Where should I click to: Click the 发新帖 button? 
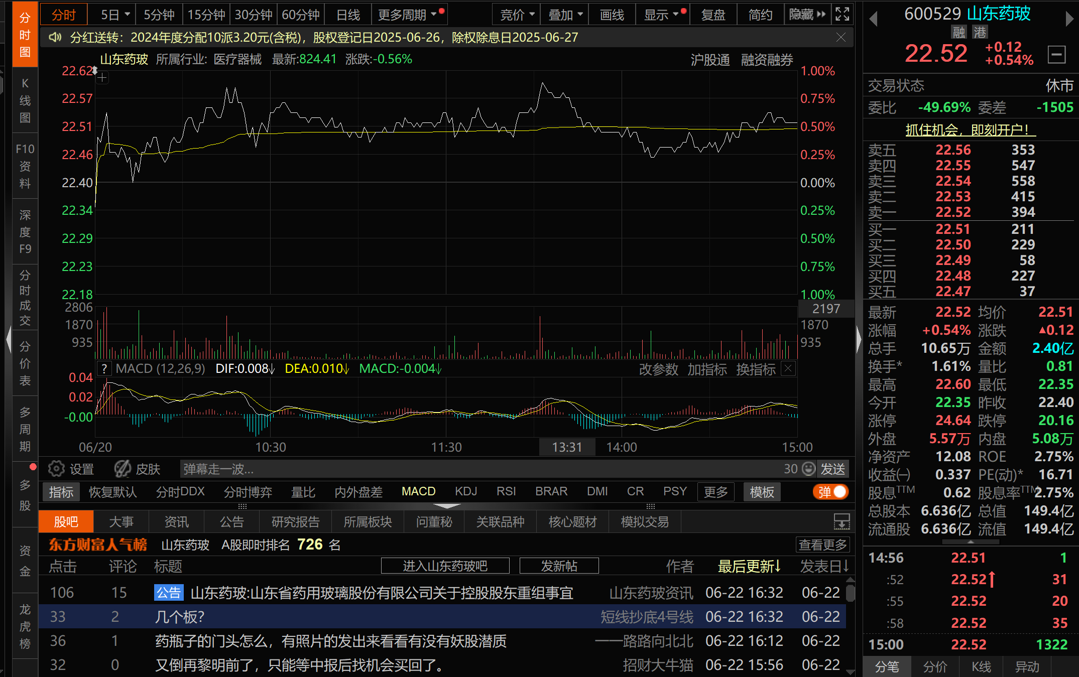[x=559, y=566]
